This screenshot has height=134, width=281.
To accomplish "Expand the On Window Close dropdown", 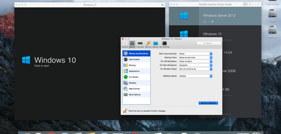I will [195, 69].
